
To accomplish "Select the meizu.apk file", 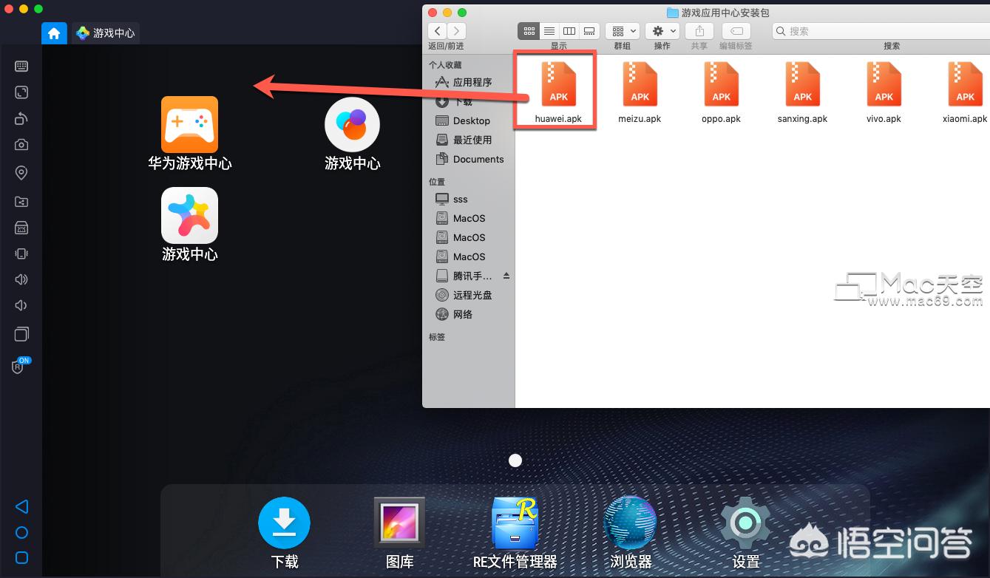I will point(640,92).
